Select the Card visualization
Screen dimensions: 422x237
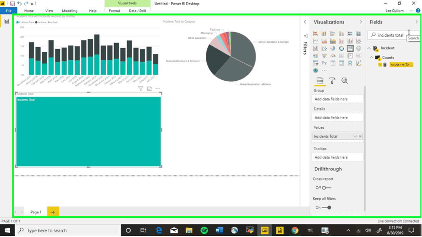(341, 56)
